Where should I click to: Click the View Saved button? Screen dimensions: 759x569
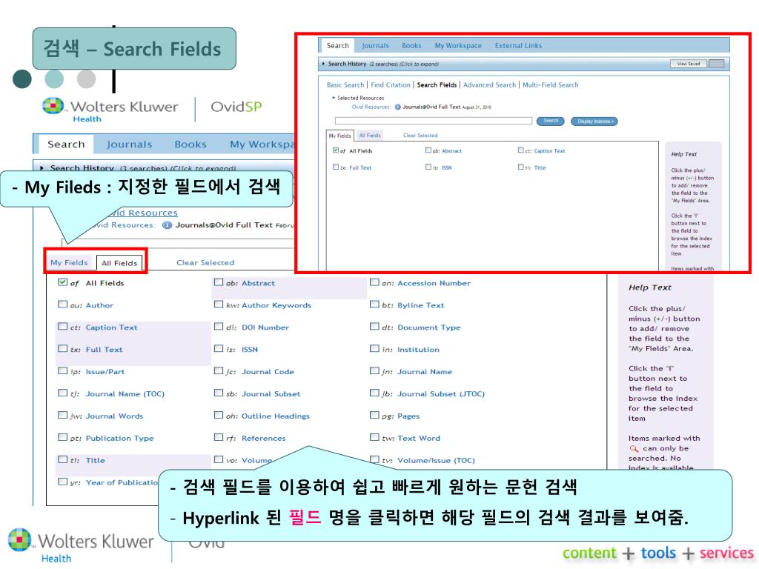pyautogui.click(x=689, y=64)
